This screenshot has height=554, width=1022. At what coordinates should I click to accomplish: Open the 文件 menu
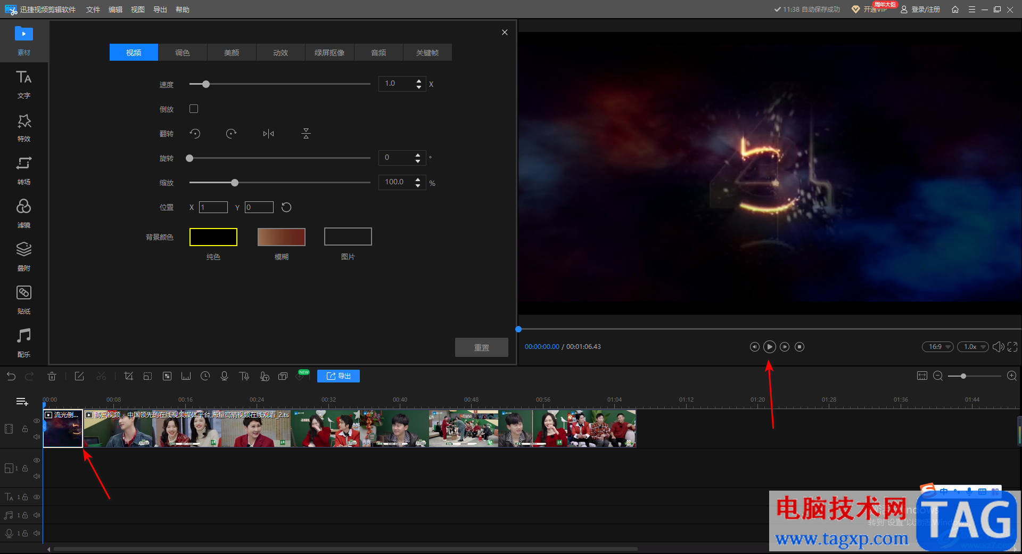click(93, 10)
